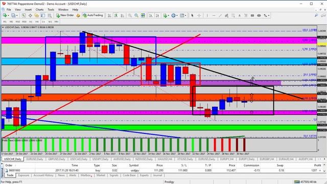Open the community chat icon
The width and height of the screenshot is (327, 184).
click(x=323, y=15)
